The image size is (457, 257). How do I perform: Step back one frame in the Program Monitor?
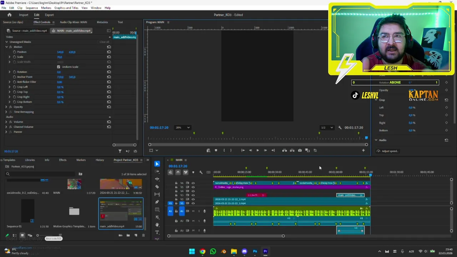click(x=250, y=150)
